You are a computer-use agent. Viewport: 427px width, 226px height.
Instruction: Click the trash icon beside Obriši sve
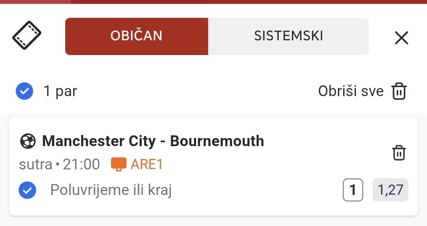point(399,91)
